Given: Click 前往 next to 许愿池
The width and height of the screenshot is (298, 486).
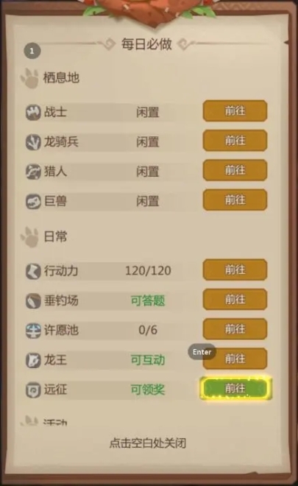Looking at the screenshot, I should click(235, 329).
